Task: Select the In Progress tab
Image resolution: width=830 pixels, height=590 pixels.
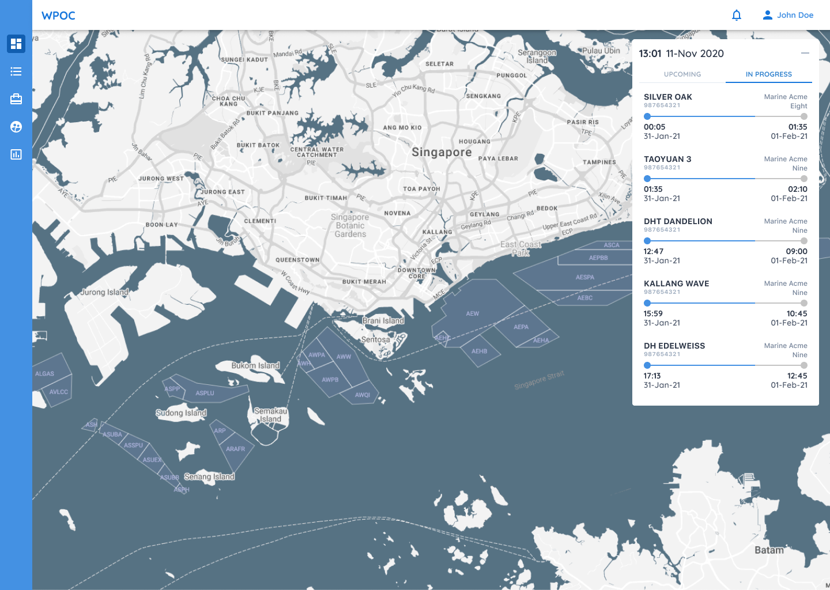Action: click(x=768, y=74)
